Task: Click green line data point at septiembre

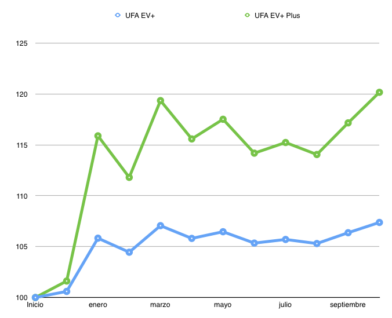Action: point(348,123)
